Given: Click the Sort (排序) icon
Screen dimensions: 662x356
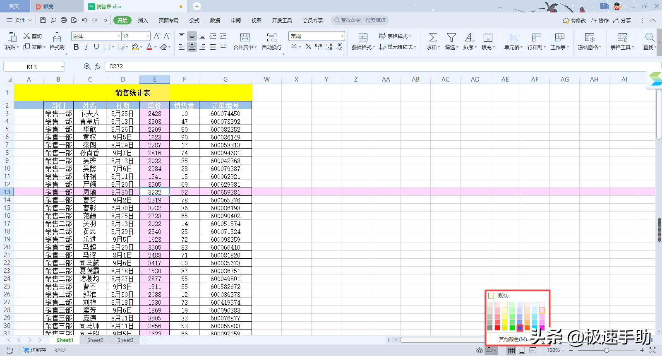Looking at the screenshot, I should [x=470, y=37].
